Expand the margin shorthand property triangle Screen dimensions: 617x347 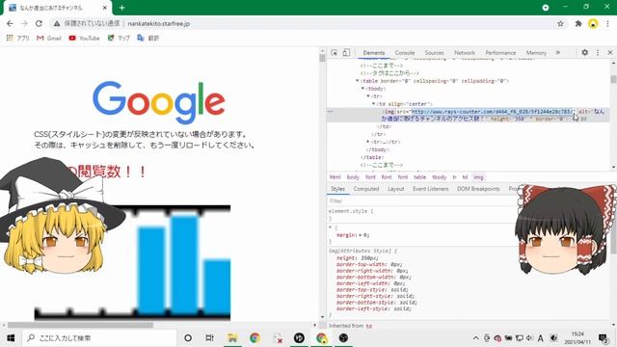pyautogui.click(x=361, y=235)
